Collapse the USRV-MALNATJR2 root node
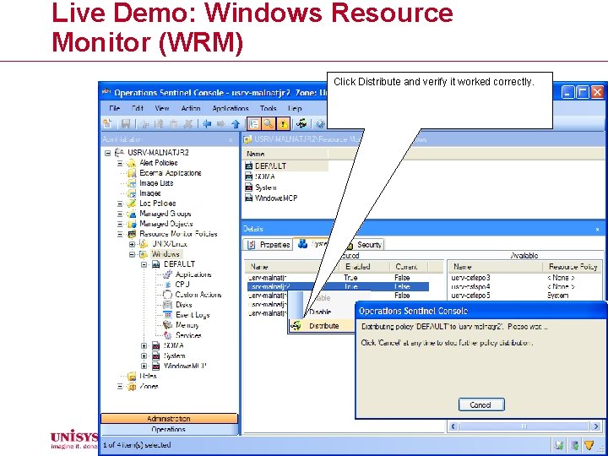 coord(108,153)
